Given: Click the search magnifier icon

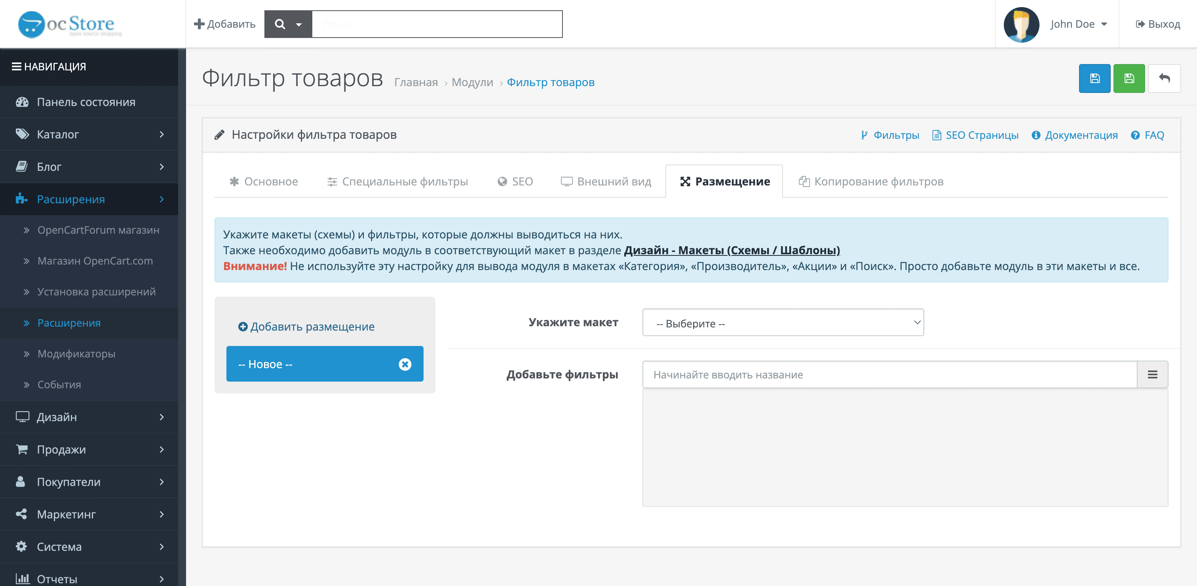Looking at the screenshot, I should click(x=280, y=24).
